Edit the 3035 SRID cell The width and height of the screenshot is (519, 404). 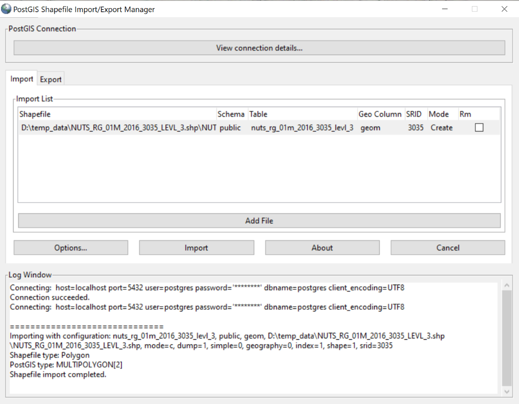(x=416, y=128)
